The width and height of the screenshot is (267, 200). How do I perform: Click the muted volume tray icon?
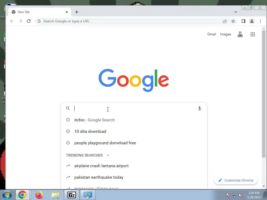(x=241, y=195)
